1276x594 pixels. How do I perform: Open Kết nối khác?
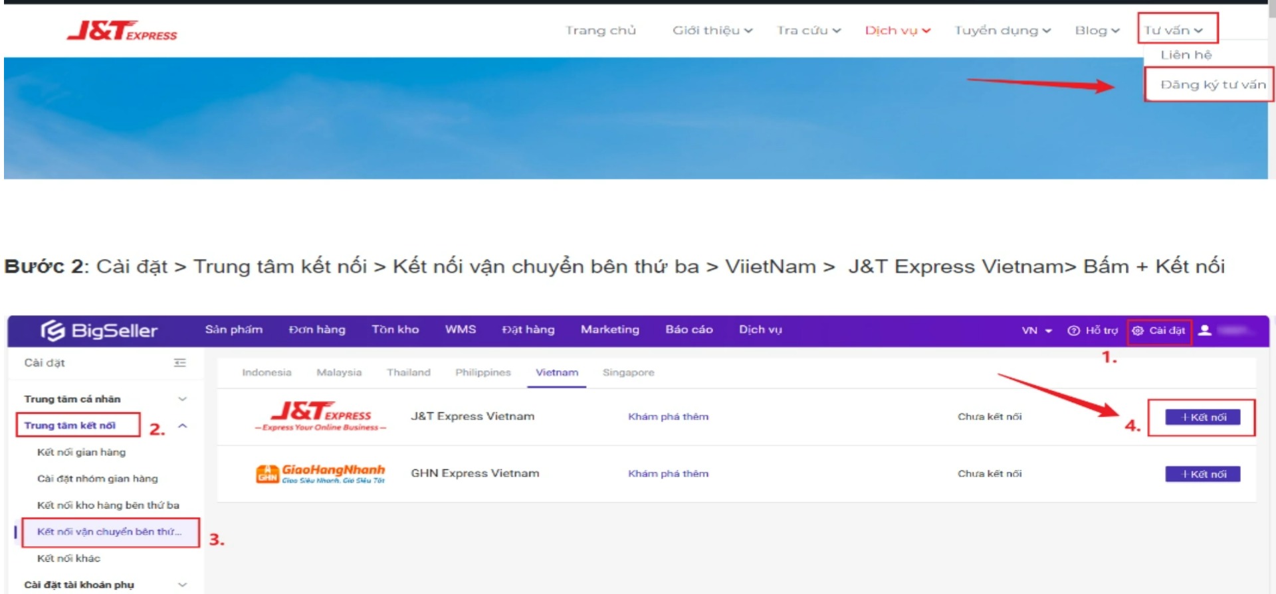tap(68, 558)
